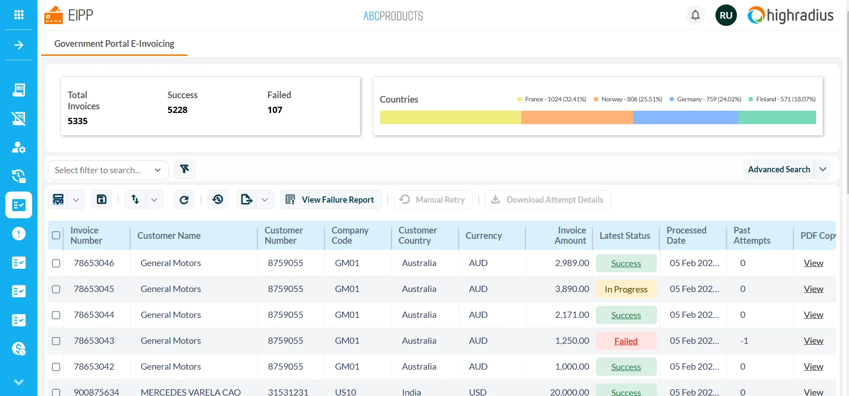Open View PDF link for invoice 78653046
The image size is (849, 396).
(x=813, y=263)
